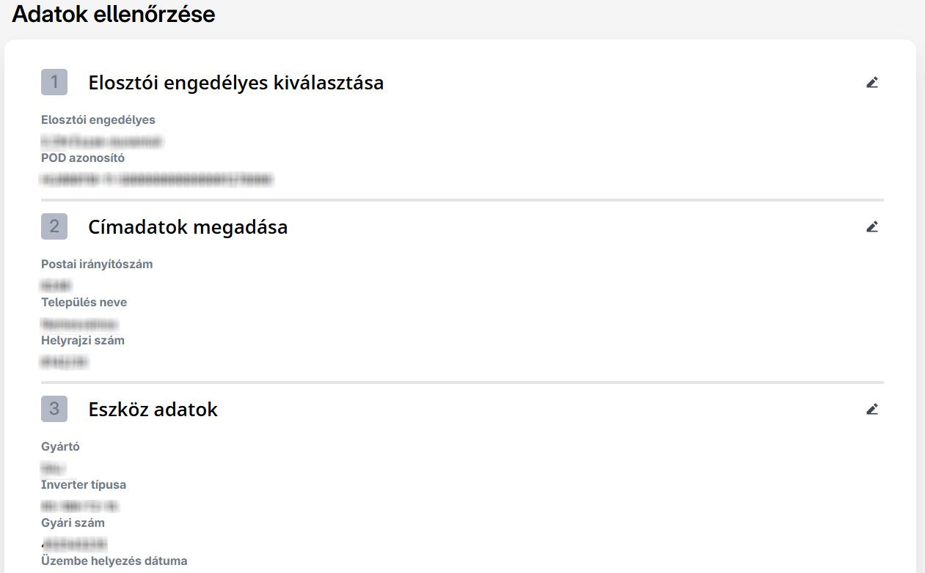This screenshot has width=925, height=573.
Task: Click the POD azonosító label
Action: point(83,158)
